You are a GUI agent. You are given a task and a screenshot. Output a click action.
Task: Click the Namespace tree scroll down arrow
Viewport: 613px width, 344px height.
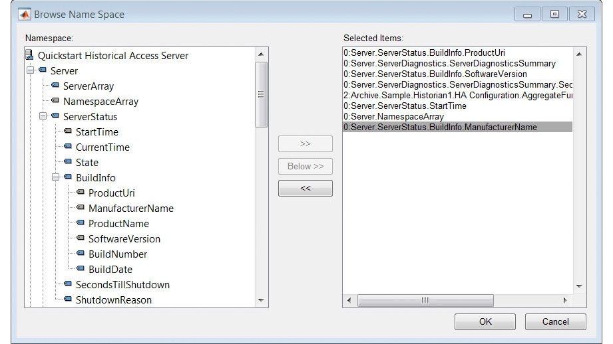pos(262,301)
